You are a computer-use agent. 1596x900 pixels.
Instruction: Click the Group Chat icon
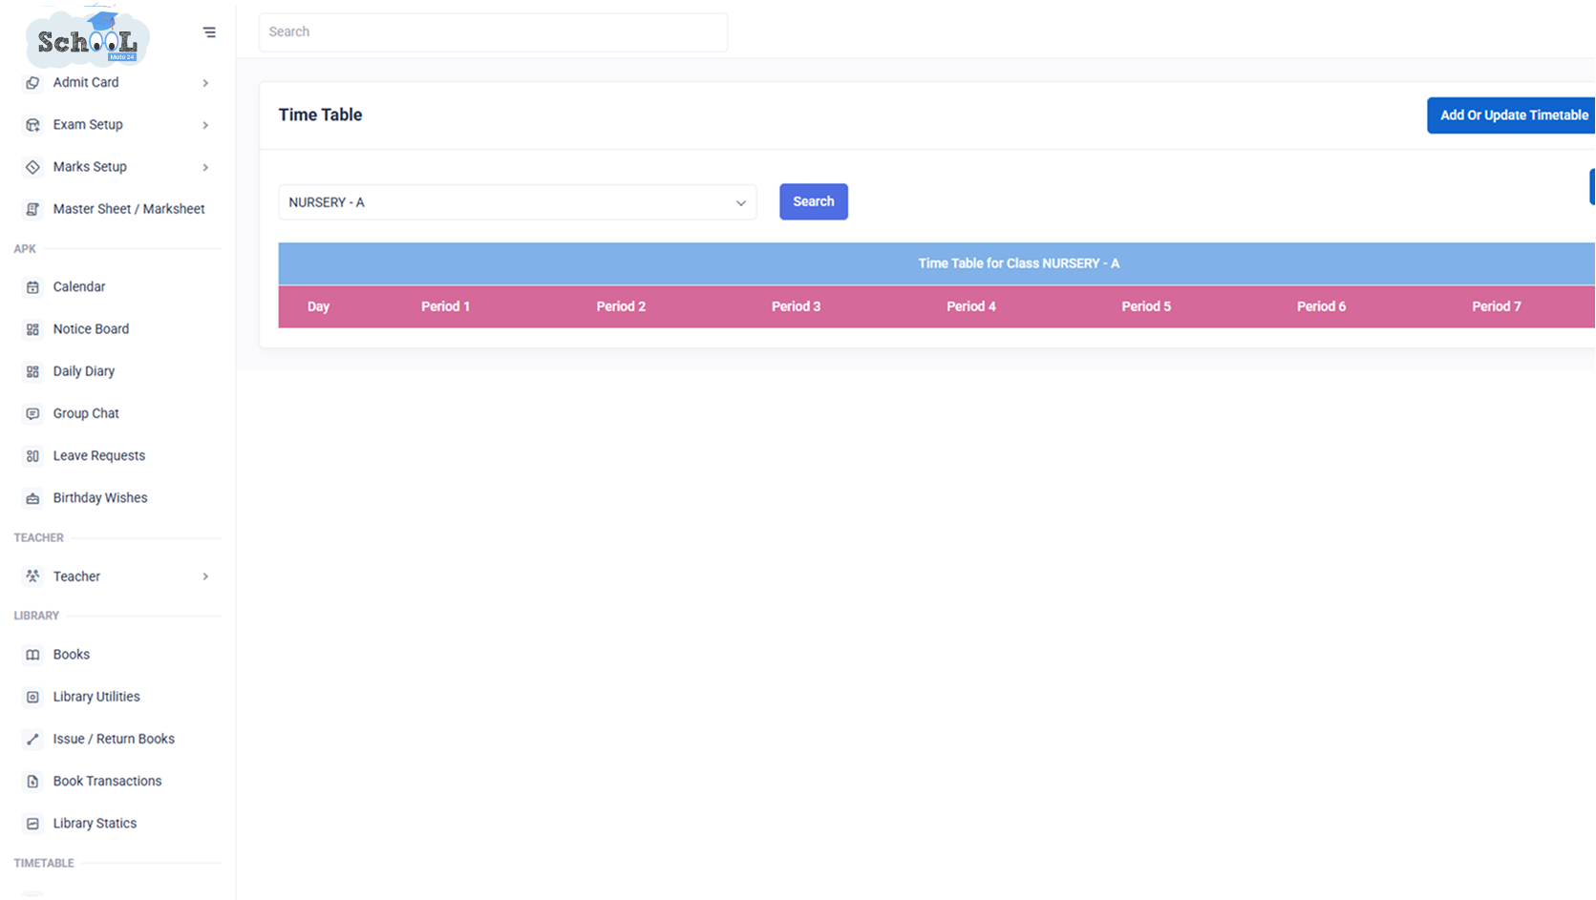[x=32, y=414]
